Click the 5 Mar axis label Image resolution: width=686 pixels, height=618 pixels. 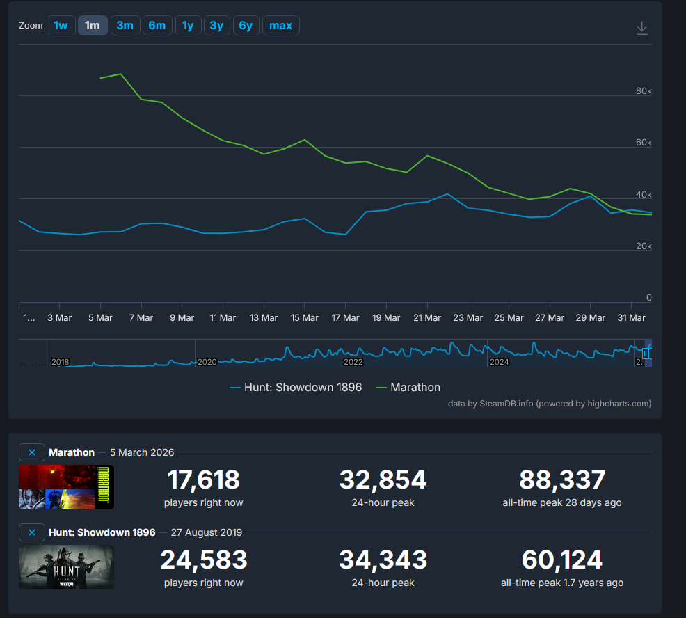point(100,318)
